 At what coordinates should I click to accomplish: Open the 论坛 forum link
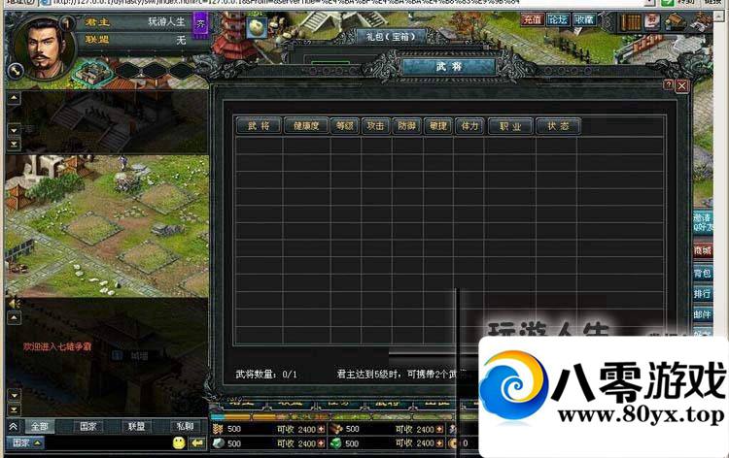(x=557, y=18)
